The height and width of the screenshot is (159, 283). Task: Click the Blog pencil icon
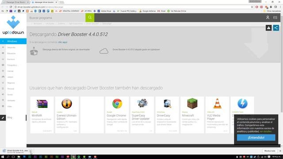(3, 118)
